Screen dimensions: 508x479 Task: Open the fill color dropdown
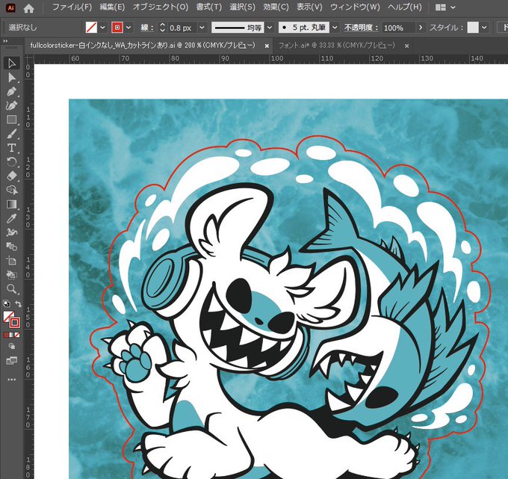[102, 28]
